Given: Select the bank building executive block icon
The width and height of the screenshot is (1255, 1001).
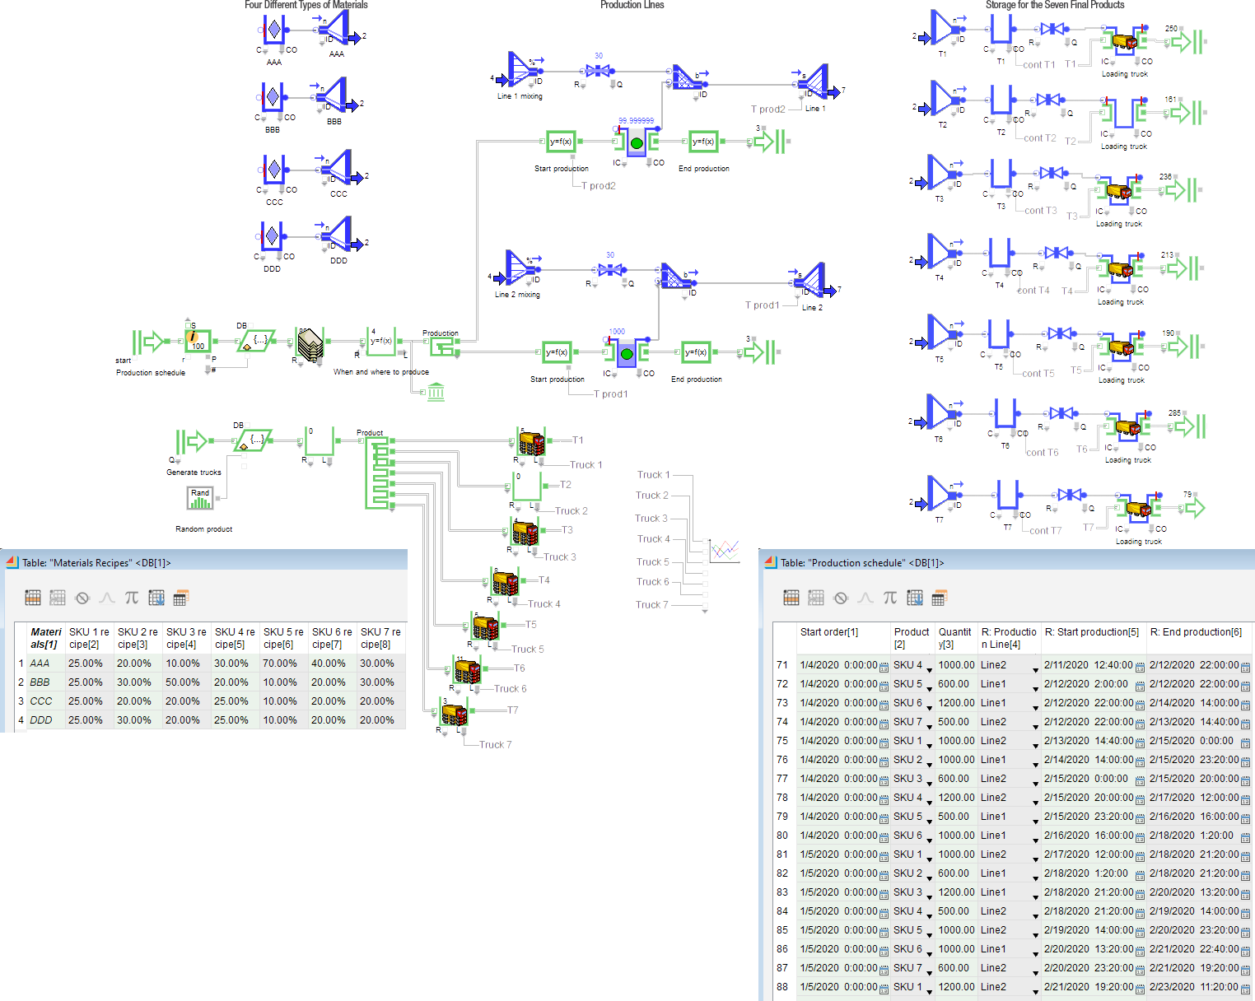Looking at the screenshot, I should click(x=436, y=391).
